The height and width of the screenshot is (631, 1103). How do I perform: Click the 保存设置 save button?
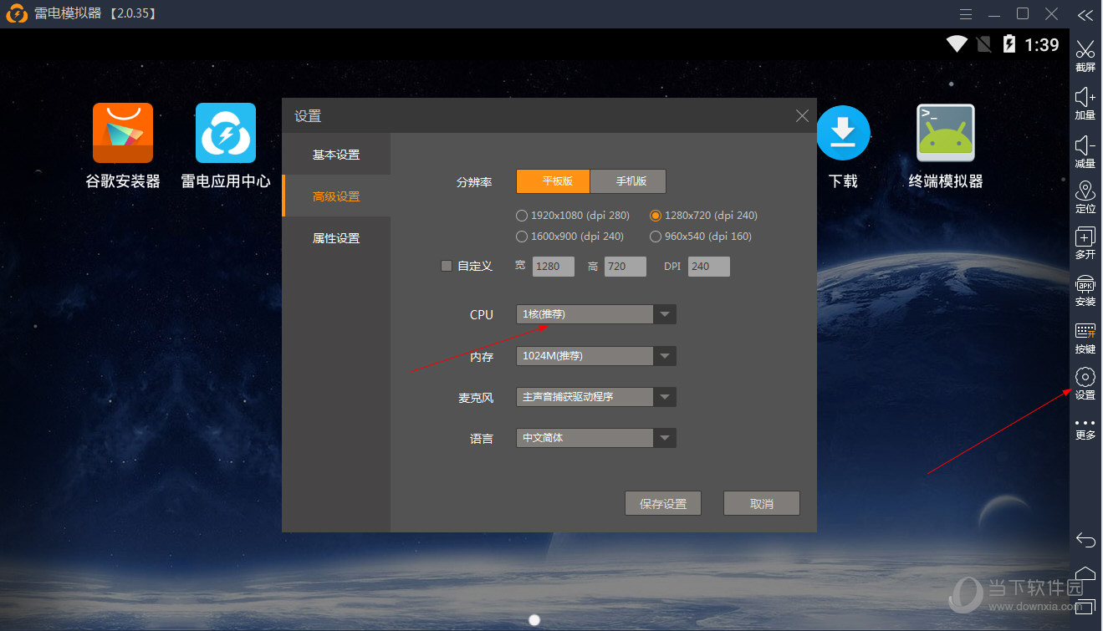pos(662,504)
